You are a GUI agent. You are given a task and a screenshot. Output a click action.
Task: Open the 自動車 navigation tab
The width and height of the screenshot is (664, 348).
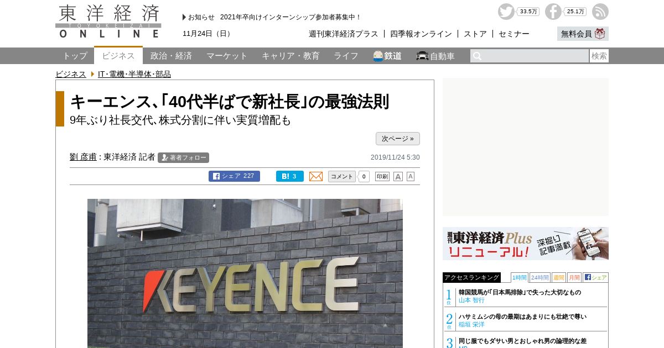coord(435,56)
